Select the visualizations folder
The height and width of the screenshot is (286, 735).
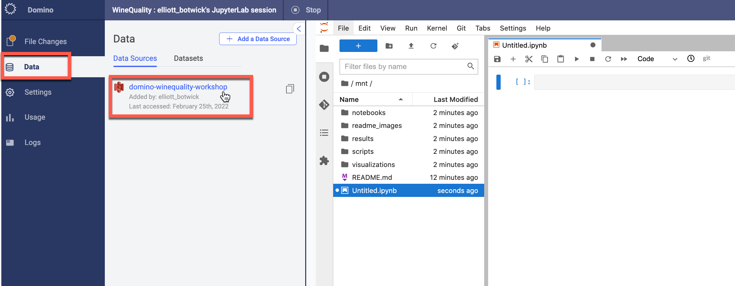[x=409, y=165]
